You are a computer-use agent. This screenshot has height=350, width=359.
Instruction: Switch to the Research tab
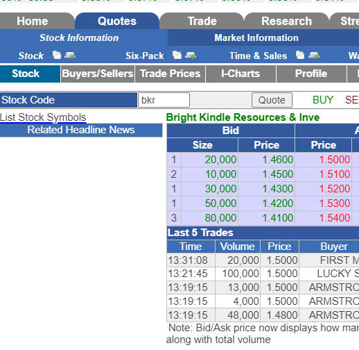(x=286, y=21)
